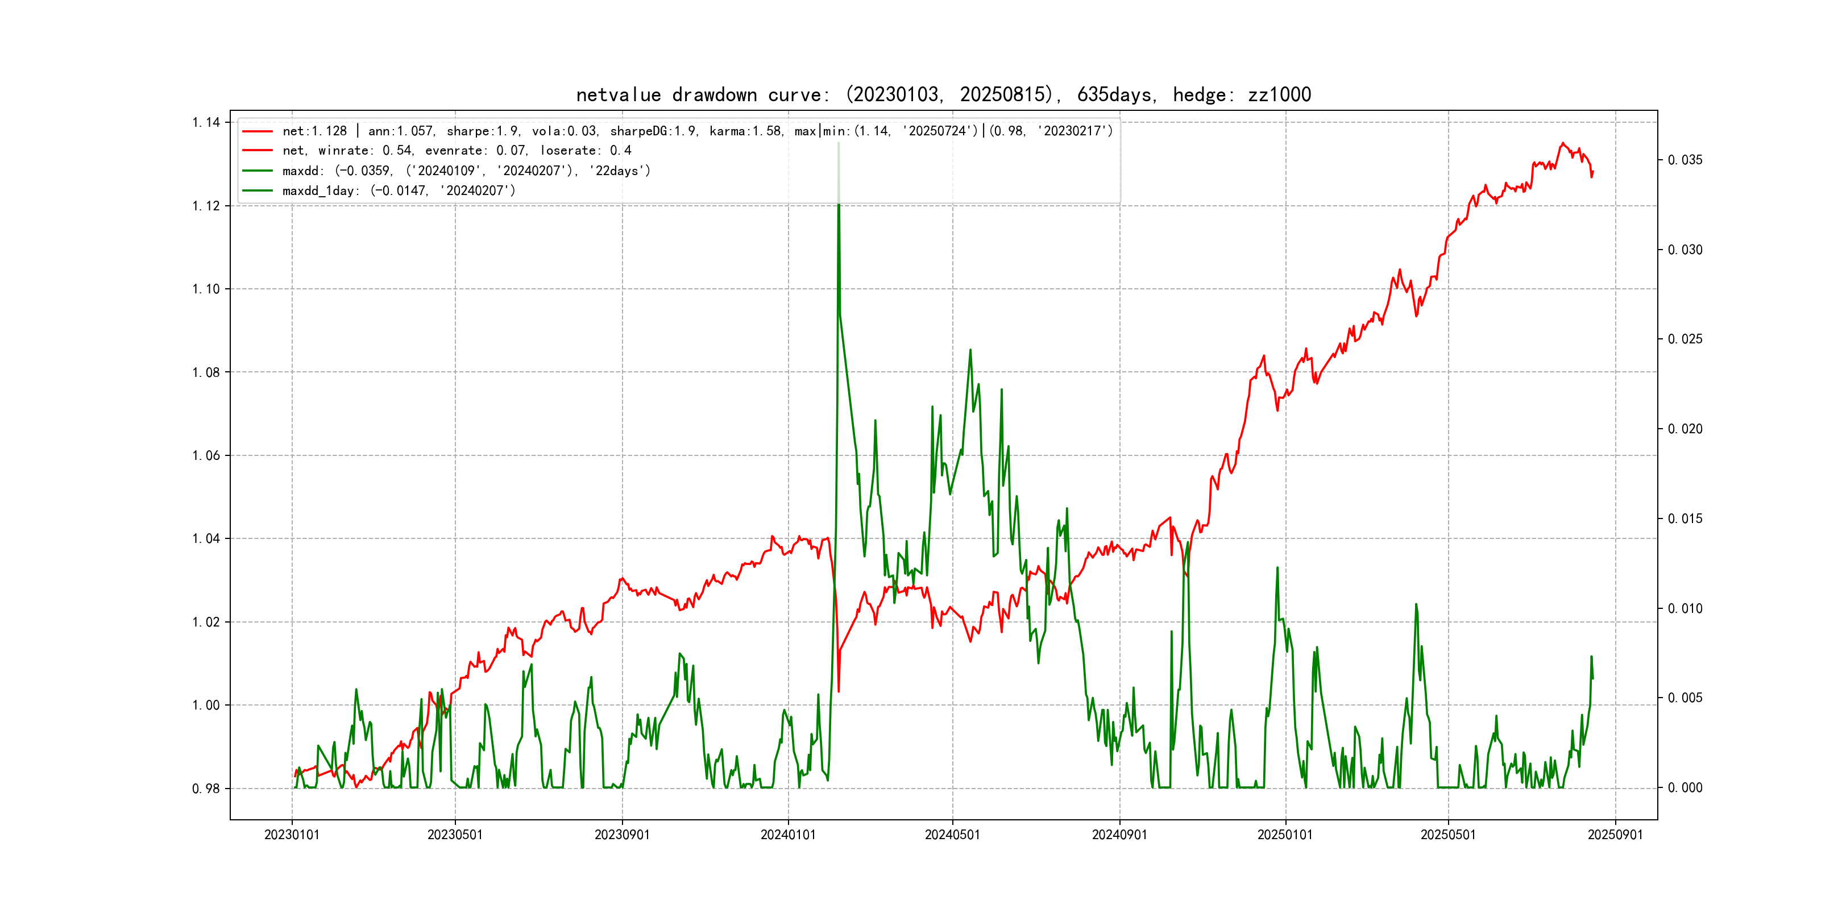
Task: Click the 20230501 x-axis tick label
Action: [455, 835]
